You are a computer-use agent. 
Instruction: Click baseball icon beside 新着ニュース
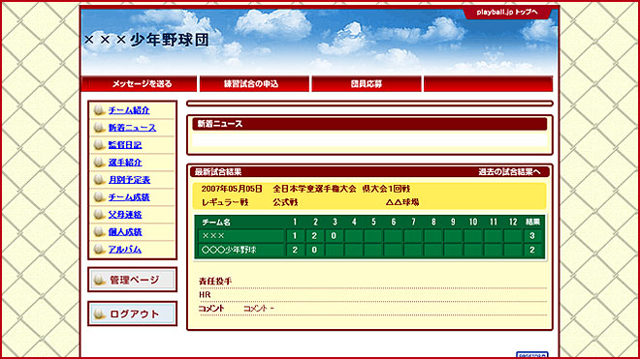pos(99,128)
